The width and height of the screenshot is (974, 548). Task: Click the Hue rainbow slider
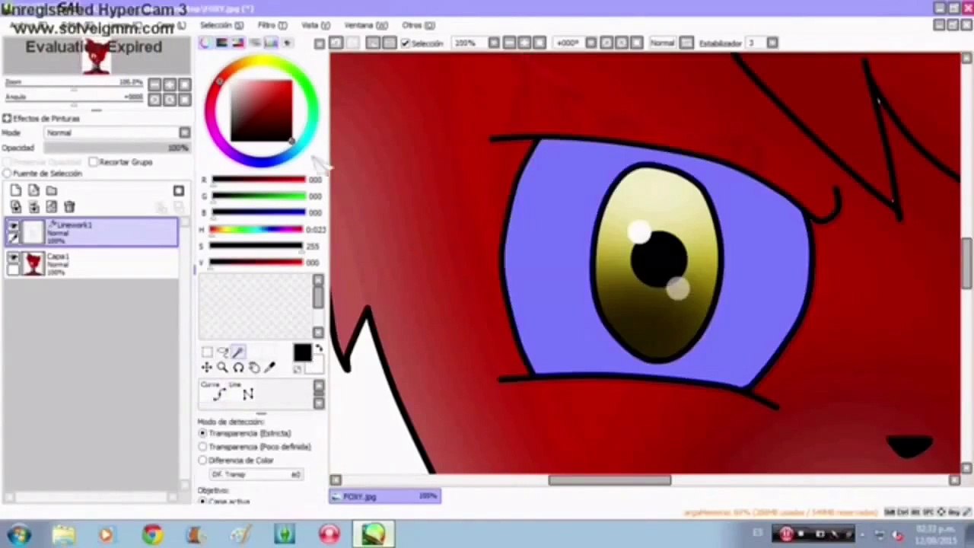coord(256,230)
